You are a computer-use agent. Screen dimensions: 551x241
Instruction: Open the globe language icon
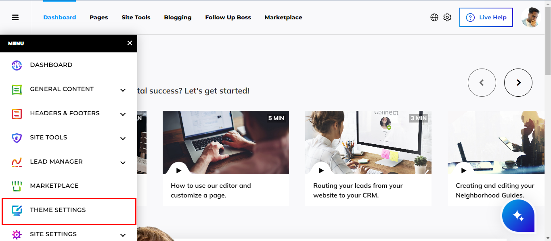434,17
